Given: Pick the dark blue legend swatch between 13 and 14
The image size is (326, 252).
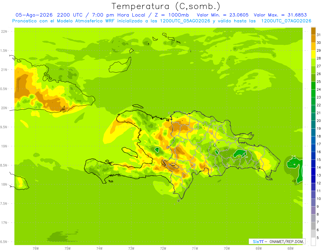Looking at the screenshot, I should (313, 172).
